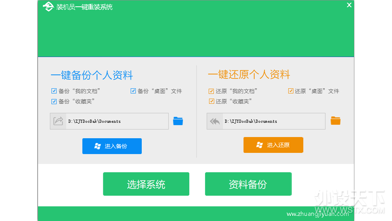392x221 pixels.
Task: Toggle 备份“收藏夹” checkbox
Action: (x=54, y=101)
